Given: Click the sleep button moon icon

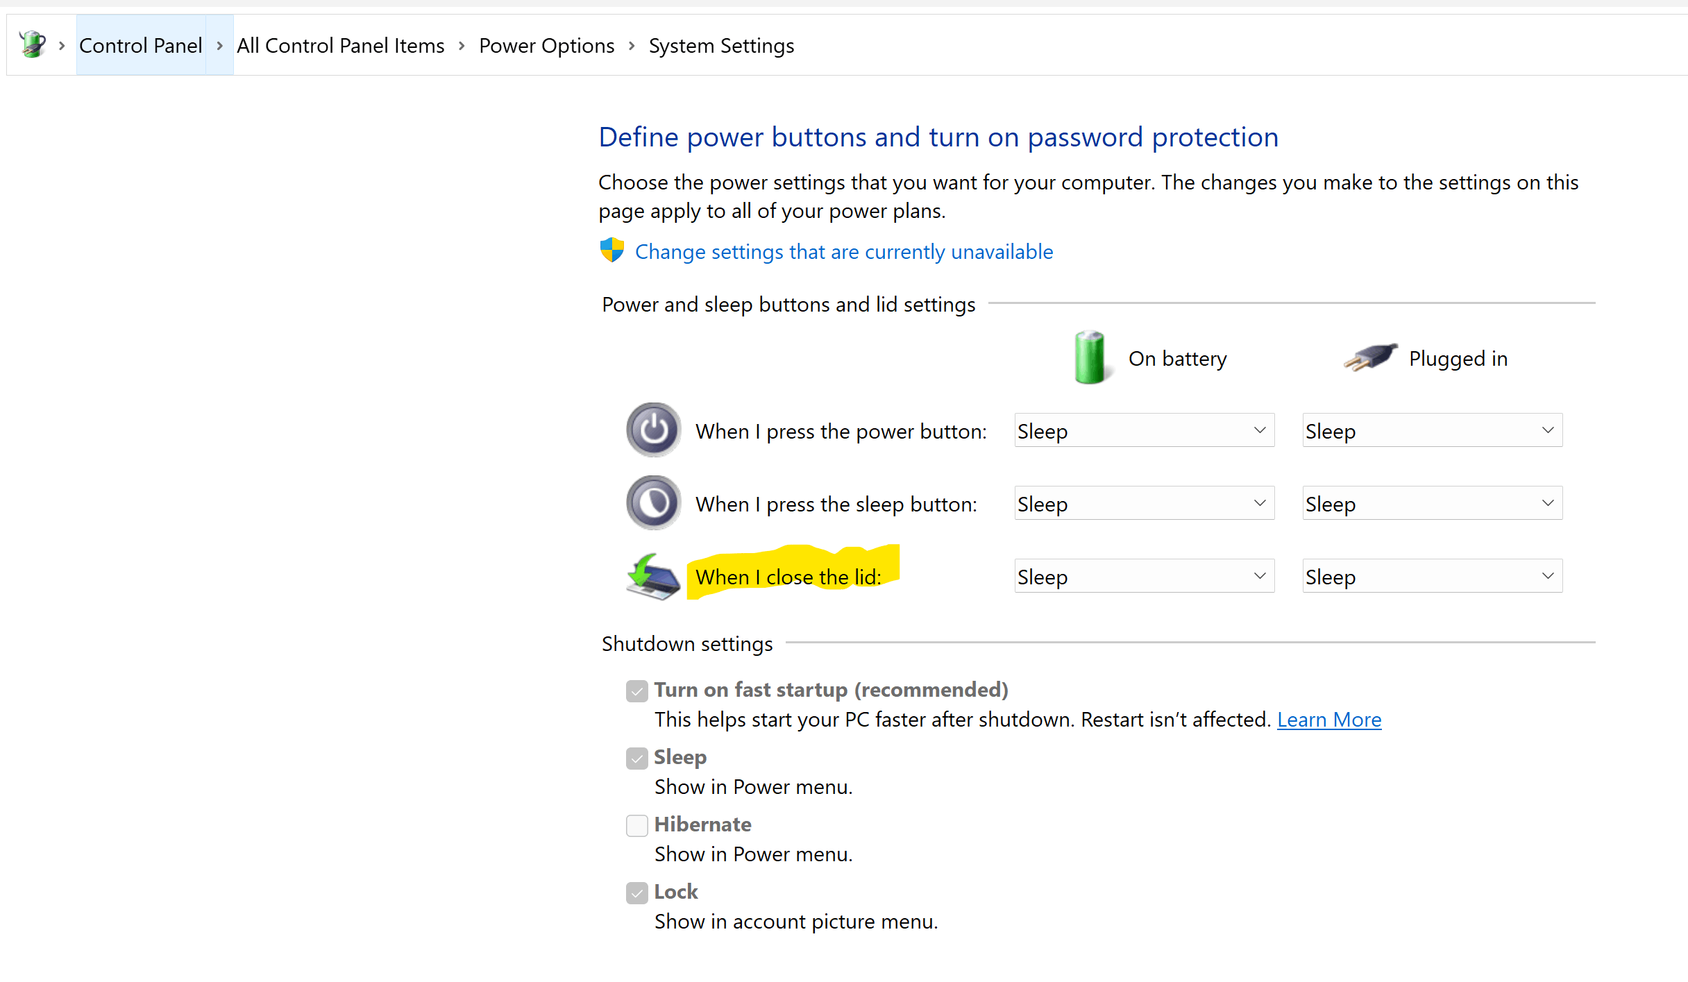Looking at the screenshot, I should point(653,503).
